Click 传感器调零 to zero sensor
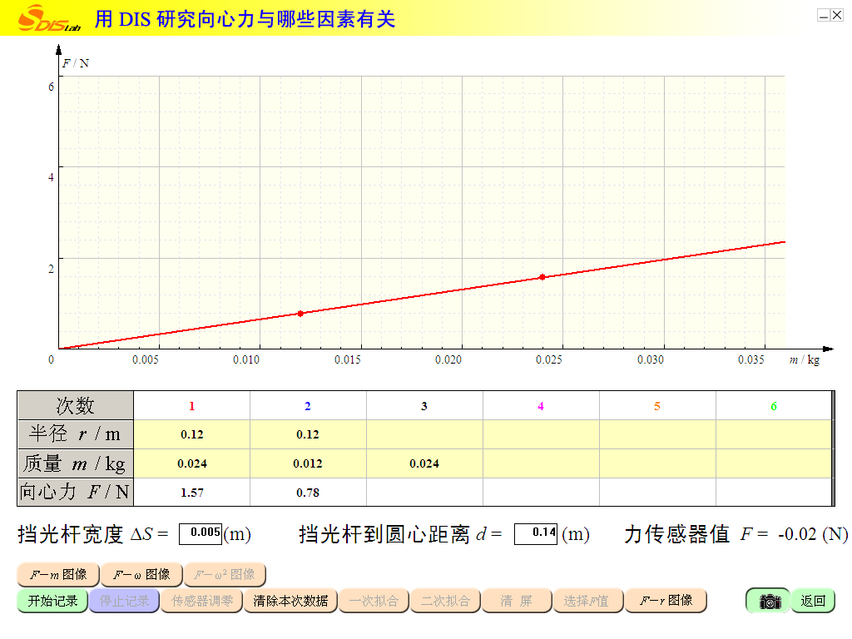The image size is (852, 639). 201,601
